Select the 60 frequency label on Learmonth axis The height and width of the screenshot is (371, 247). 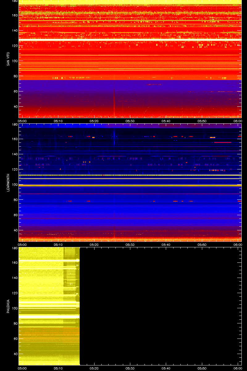click(15, 215)
